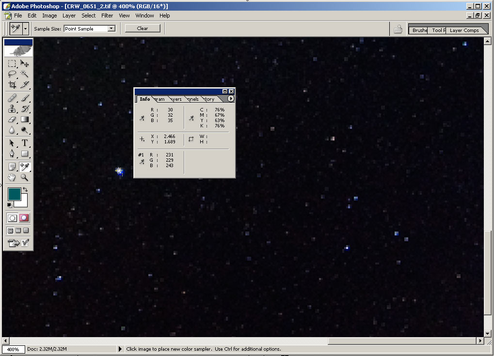Viewport: 494px width, 356px height.
Task: Select the Zoom magnifier tool
Action: click(x=25, y=177)
